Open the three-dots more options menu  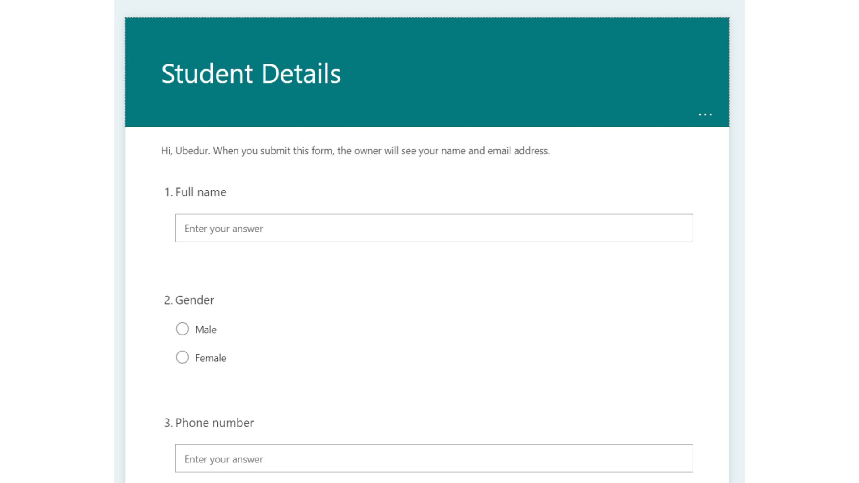tap(705, 115)
